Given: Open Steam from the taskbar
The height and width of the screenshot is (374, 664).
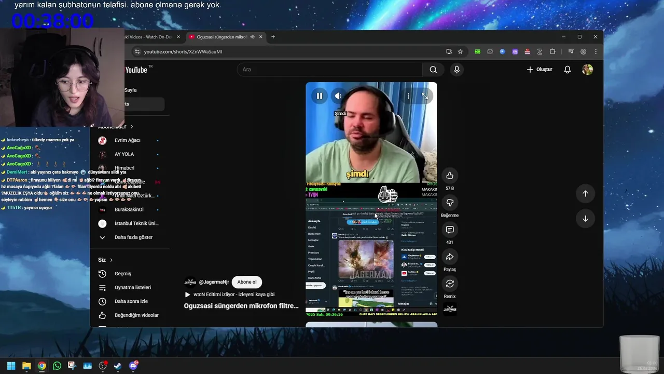Looking at the screenshot, I should click(118, 366).
